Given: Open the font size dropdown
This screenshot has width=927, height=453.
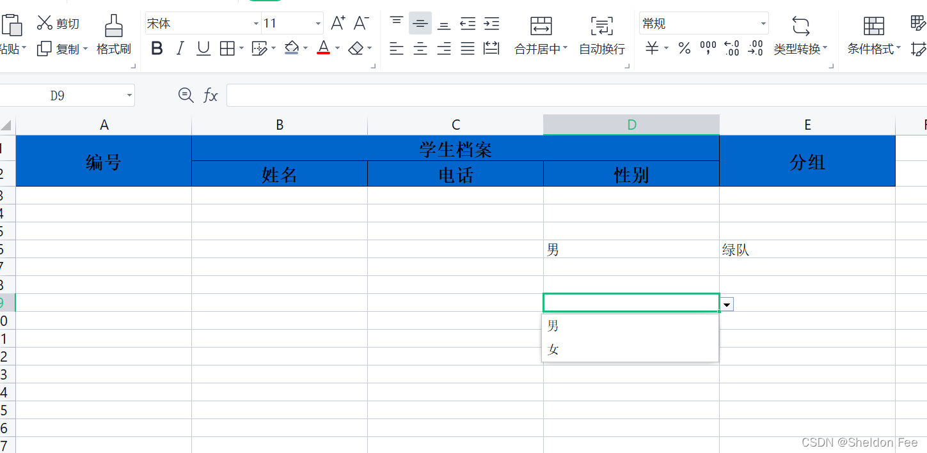Looking at the screenshot, I should point(318,24).
